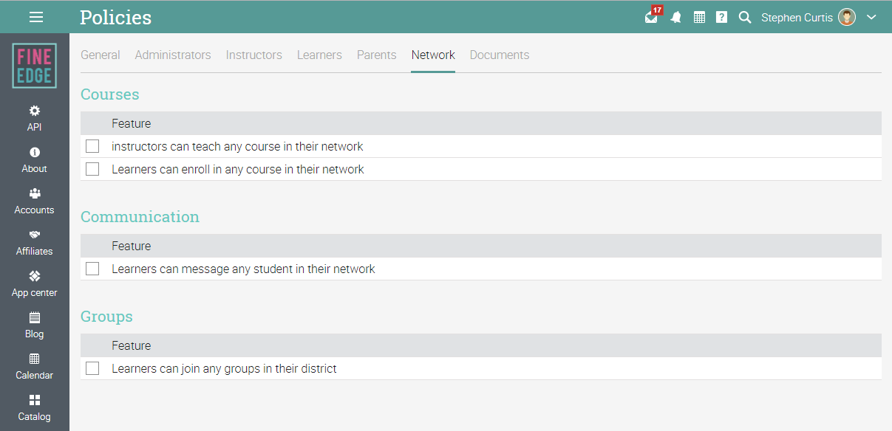The height and width of the screenshot is (431, 892).
Task: Open Accounts in the sidebar
Action: tap(35, 201)
